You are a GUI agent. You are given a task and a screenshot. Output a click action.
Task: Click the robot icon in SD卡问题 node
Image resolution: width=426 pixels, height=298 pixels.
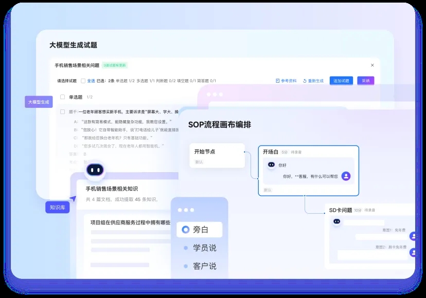tap(337, 221)
